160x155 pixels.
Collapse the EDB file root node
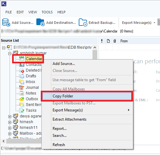[4, 48]
